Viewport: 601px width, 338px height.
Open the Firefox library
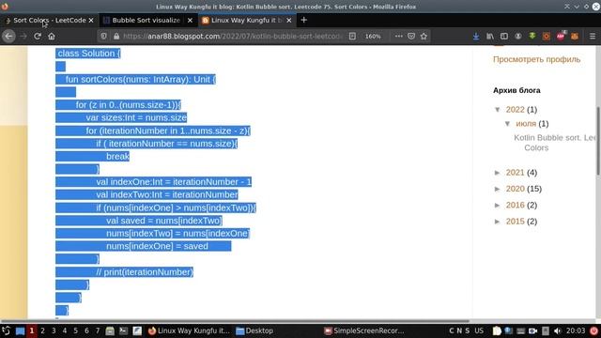pos(490,36)
